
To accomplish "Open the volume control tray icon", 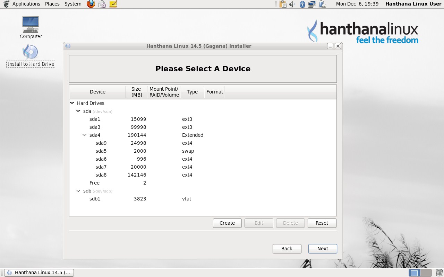I will click(x=291, y=4).
